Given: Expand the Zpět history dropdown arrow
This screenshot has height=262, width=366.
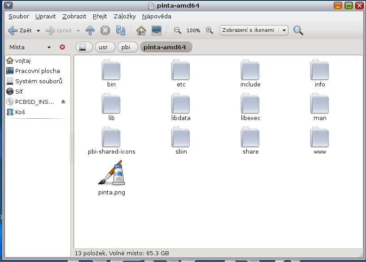Looking at the screenshot, I should [x=38, y=31].
